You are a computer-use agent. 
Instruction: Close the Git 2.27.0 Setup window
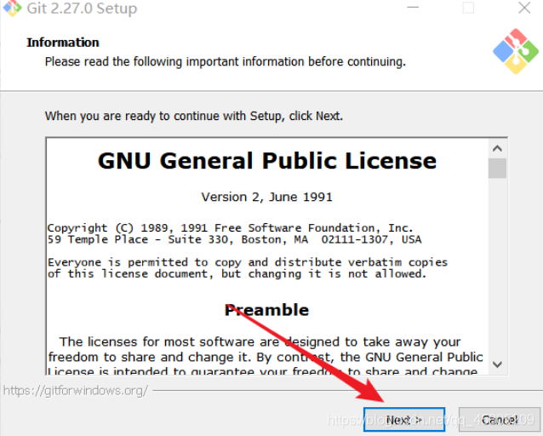point(524,8)
